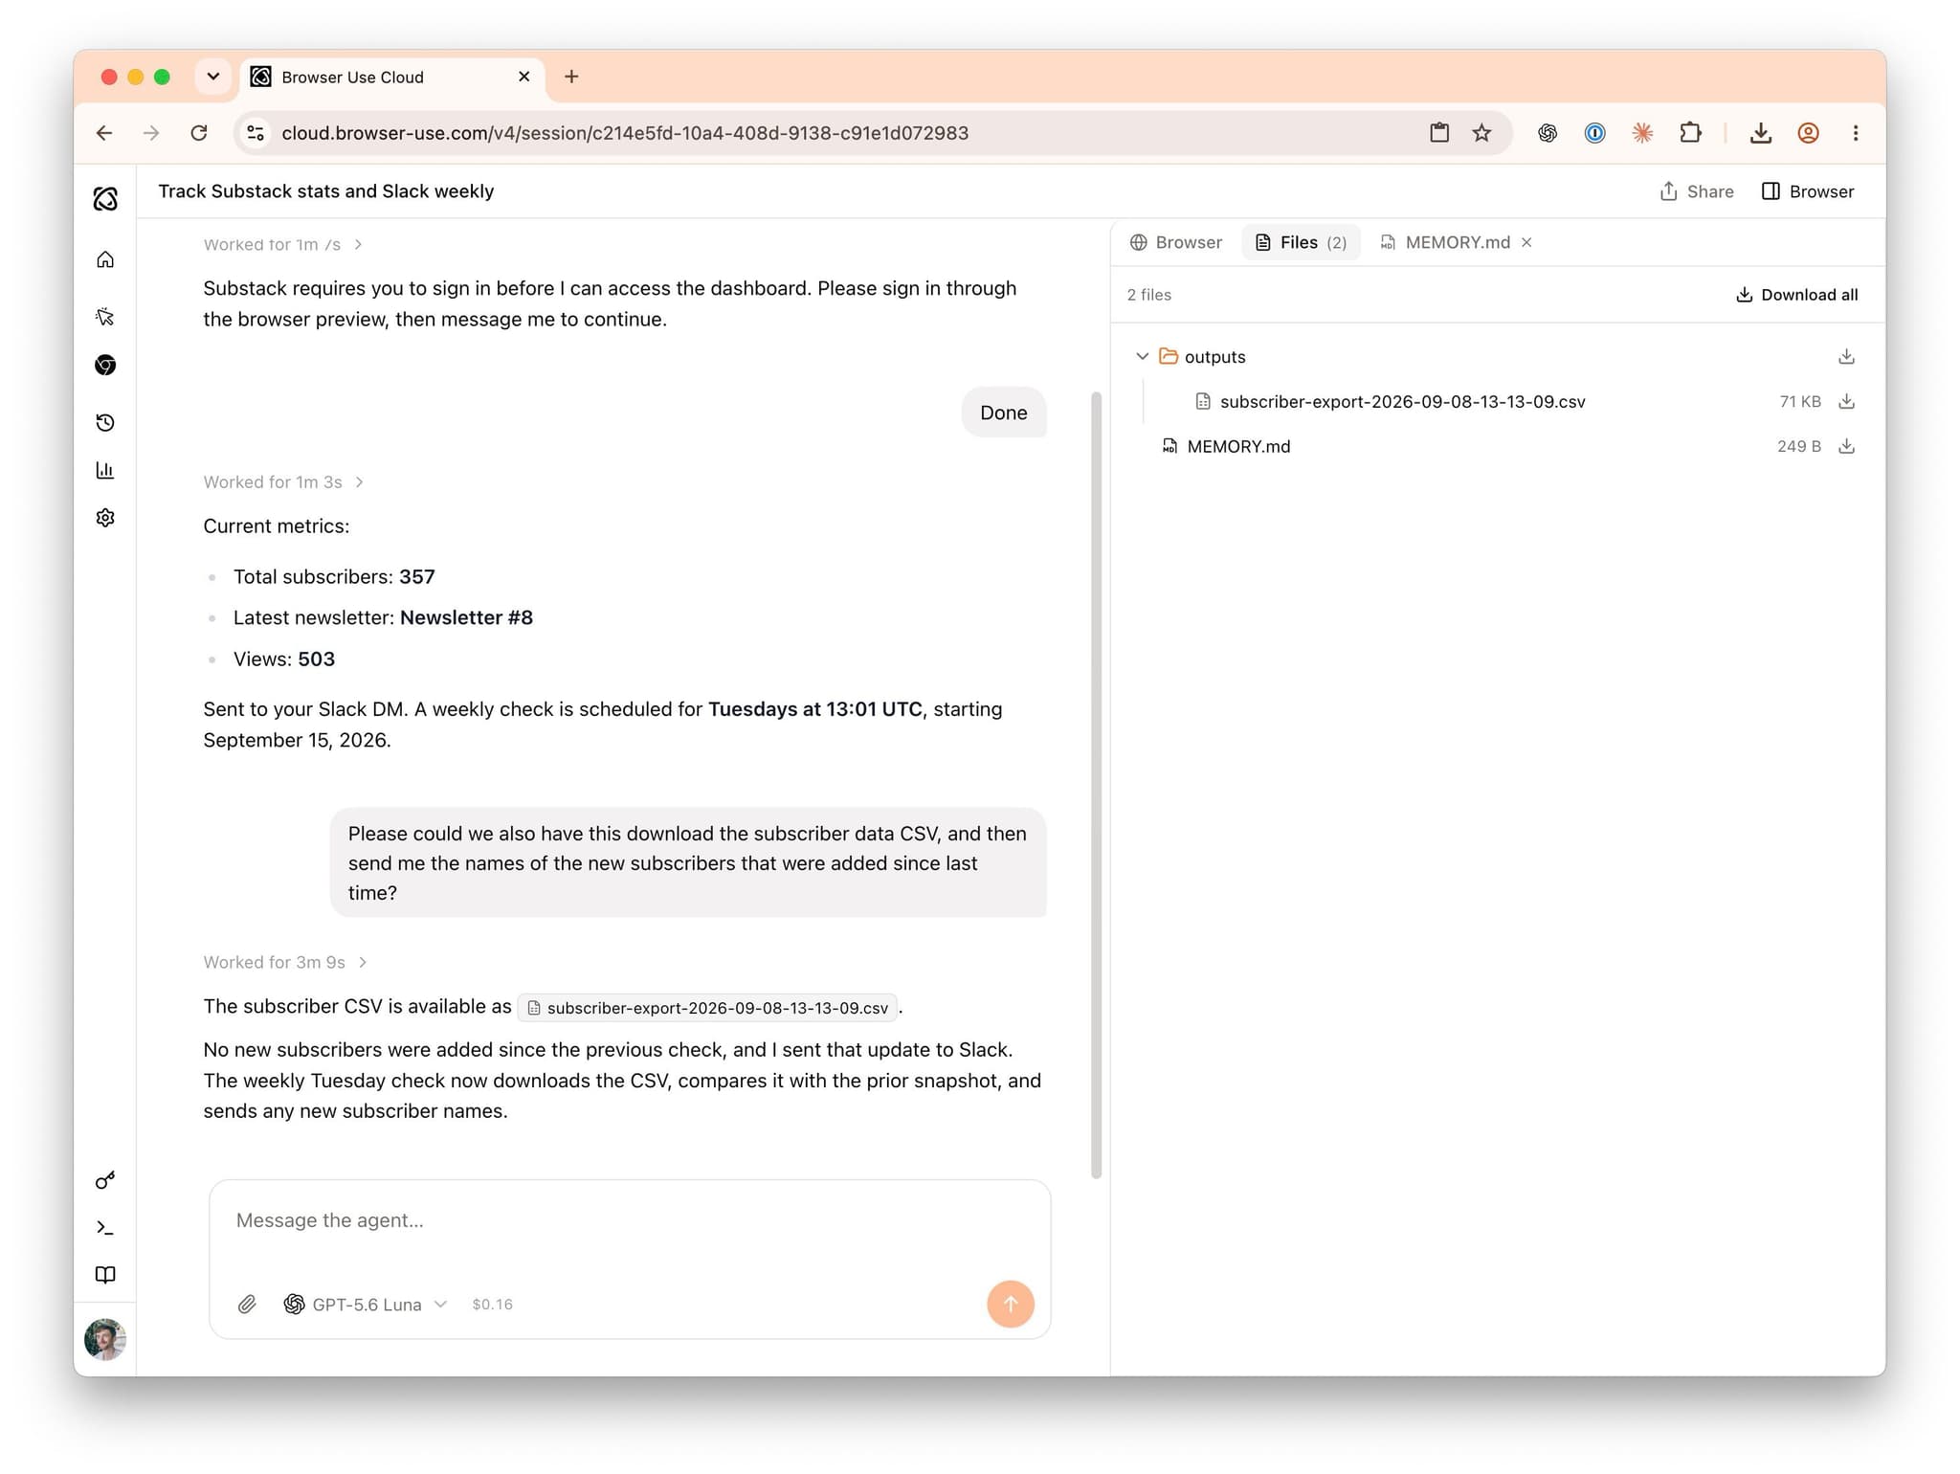Click Total subscribers: 357 line
This screenshot has height=1474, width=1960.
(334, 577)
